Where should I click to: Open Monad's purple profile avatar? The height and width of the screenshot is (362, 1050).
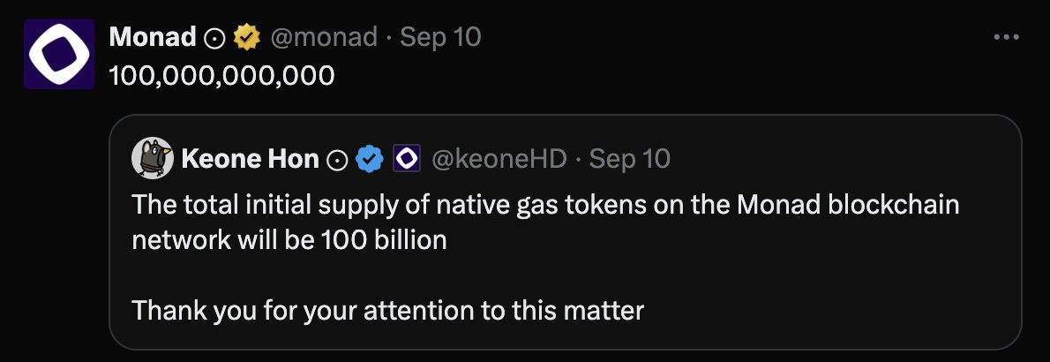point(59,54)
